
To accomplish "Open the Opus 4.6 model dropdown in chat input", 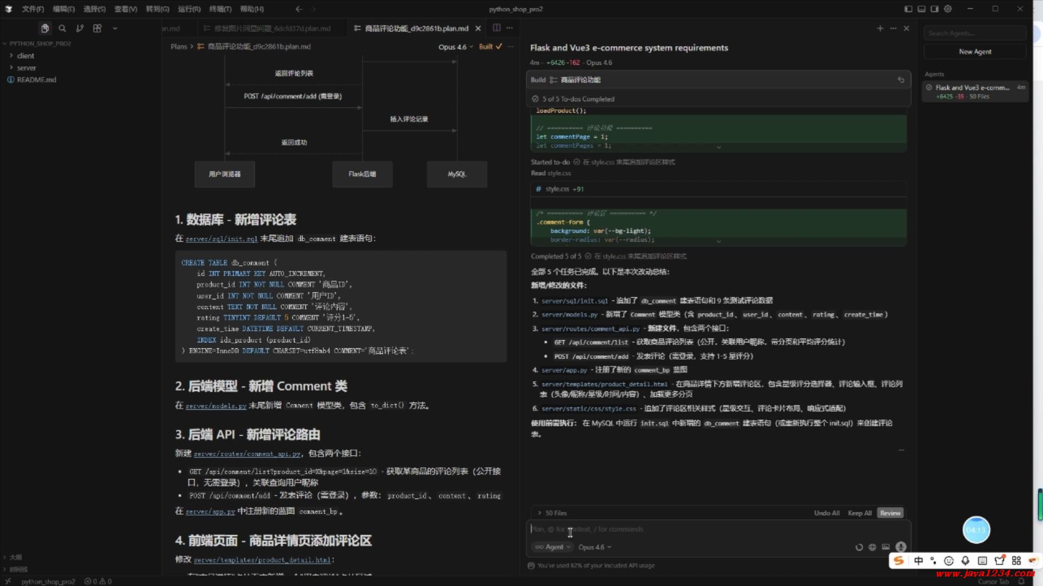I will tap(594, 547).
